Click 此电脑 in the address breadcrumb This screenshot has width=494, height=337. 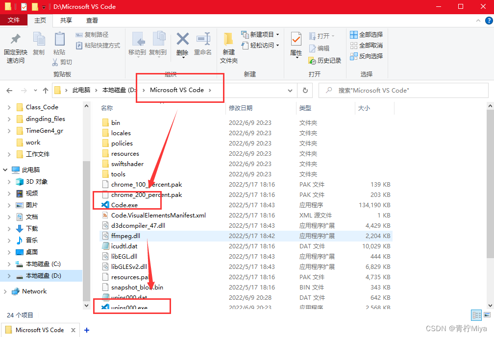point(81,90)
